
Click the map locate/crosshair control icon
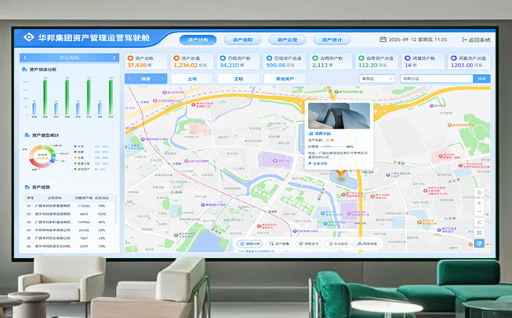pos(479,192)
